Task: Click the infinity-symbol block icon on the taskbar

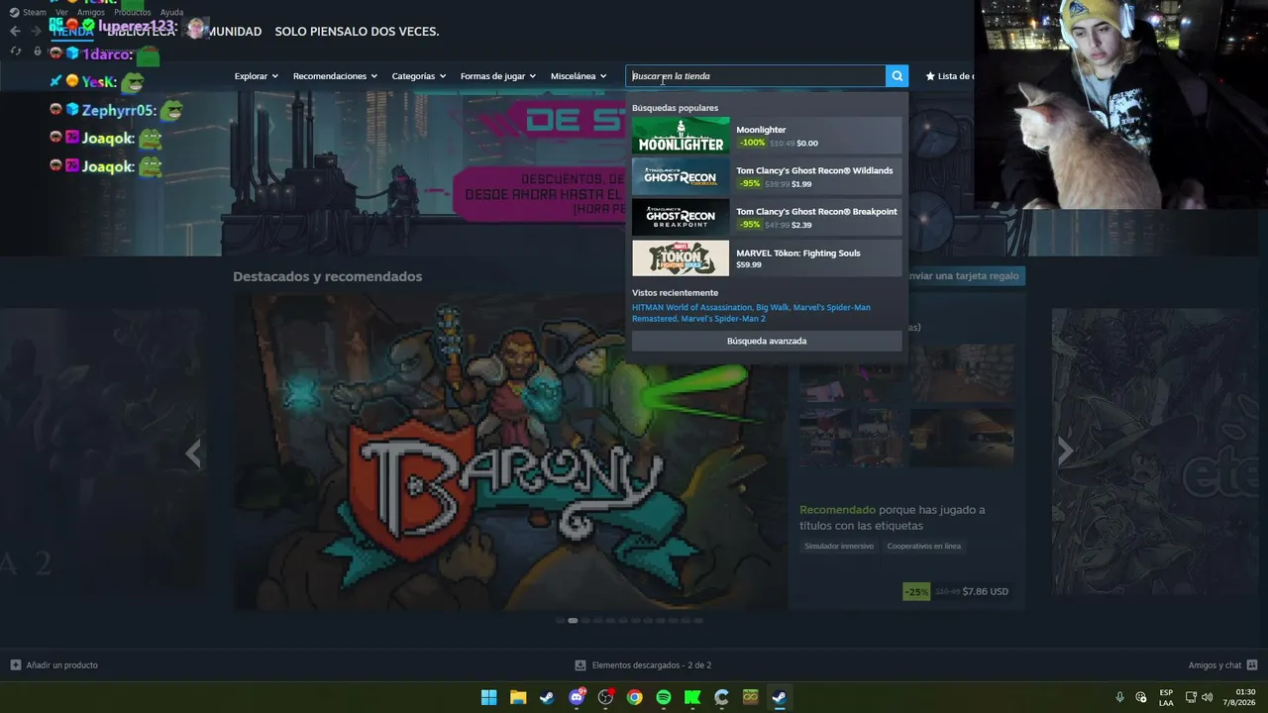Action: pyautogui.click(x=751, y=697)
